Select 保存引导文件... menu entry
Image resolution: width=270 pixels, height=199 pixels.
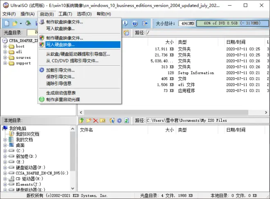click(x=80, y=77)
